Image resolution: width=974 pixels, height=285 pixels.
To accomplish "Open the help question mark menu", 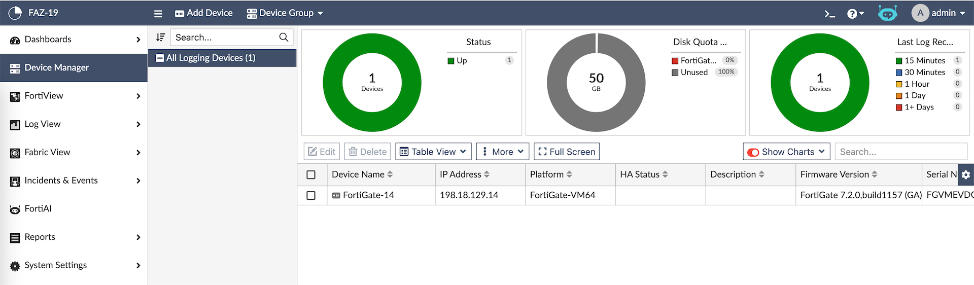I will pos(855,14).
